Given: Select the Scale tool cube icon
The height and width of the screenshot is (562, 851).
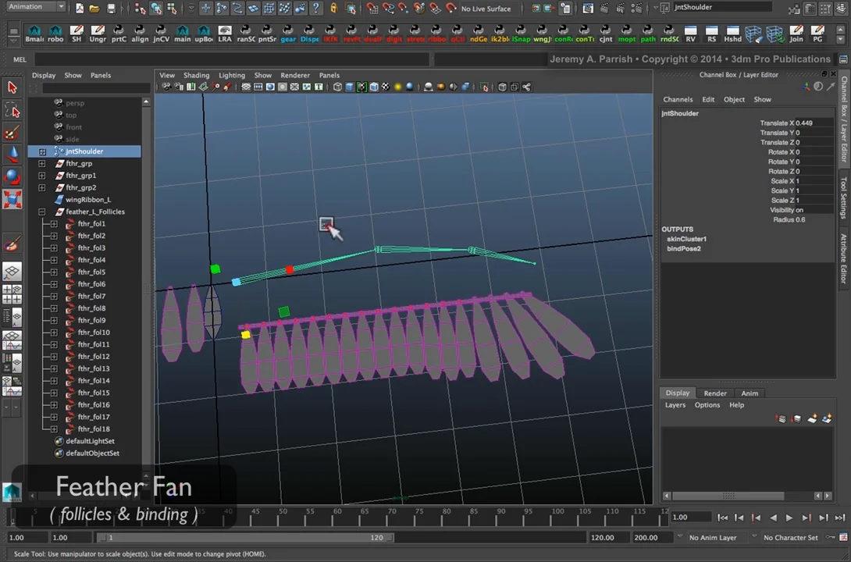Looking at the screenshot, I should 12,199.
